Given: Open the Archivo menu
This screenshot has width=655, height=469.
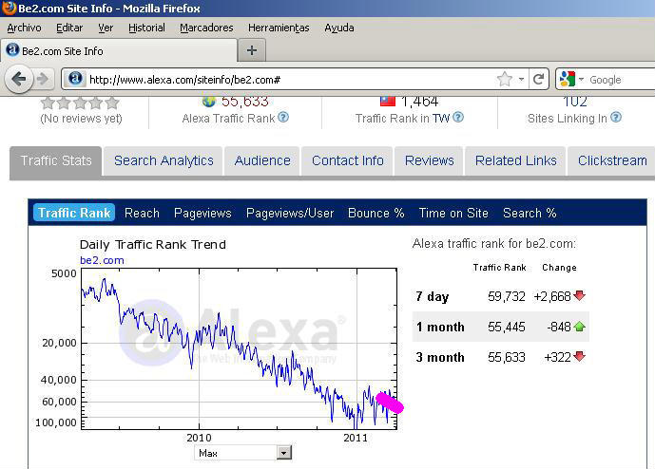Looking at the screenshot, I should pyautogui.click(x=24, y=28).
